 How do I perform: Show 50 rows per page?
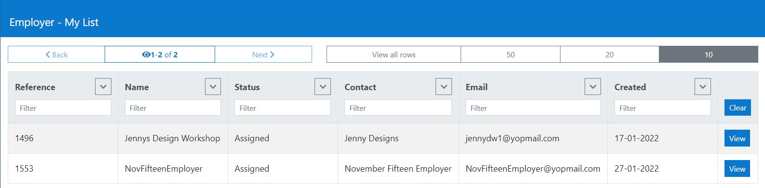(x=510, y=54)
